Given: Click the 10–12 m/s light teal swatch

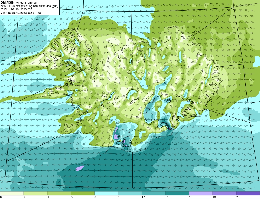Looking at the screenshot, I should [x=130, y=193].
